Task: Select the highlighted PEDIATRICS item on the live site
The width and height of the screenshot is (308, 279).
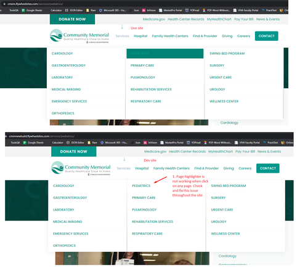Action: (x=165, y=54)
